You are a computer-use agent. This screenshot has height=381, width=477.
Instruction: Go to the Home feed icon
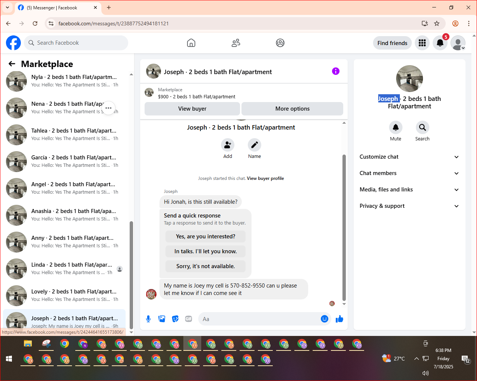point(191,43)
